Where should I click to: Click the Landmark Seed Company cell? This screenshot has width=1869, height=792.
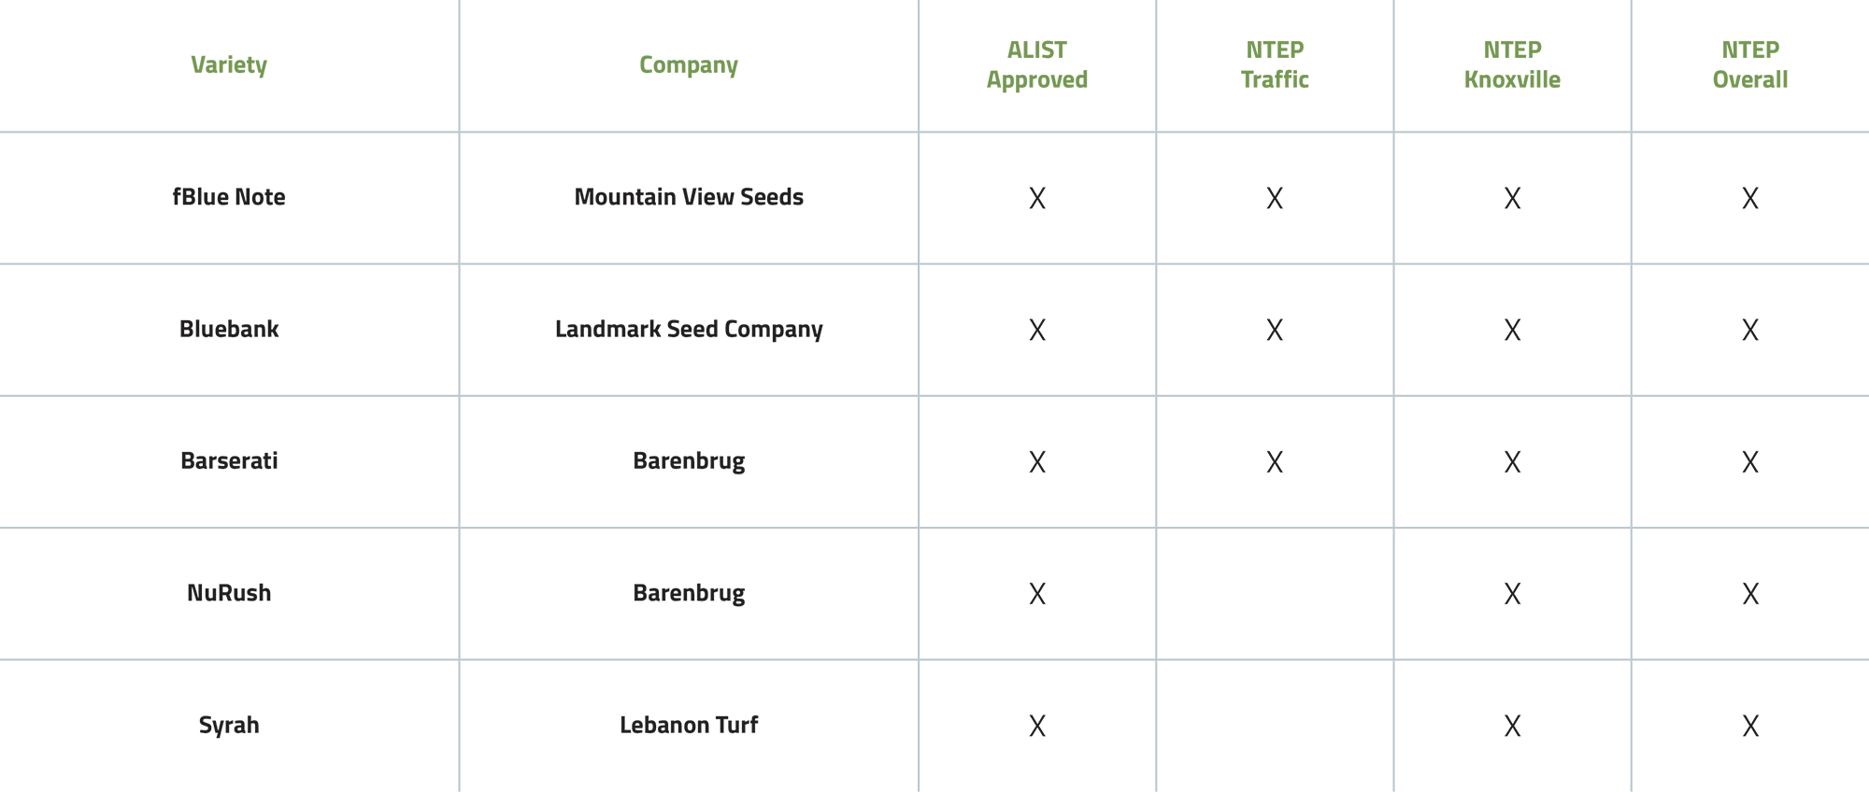tap(689, 330)
